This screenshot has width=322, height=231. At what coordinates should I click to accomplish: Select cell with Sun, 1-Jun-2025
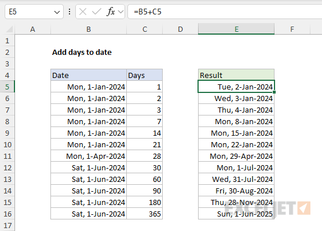(x=236, y=214)
